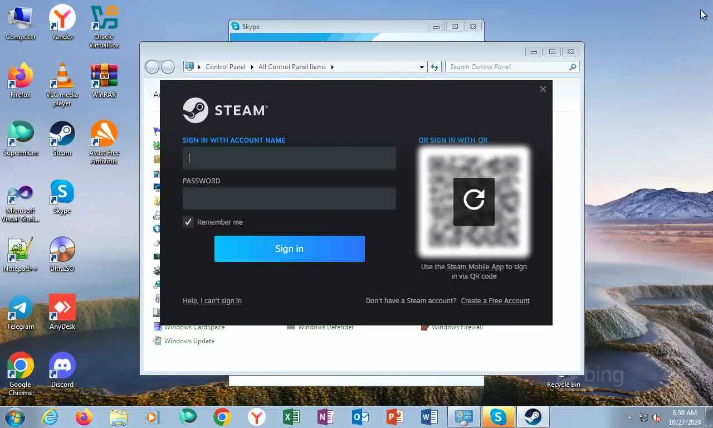
Task: Click the Steam logo in the dialog
Action: tap(225, 110)
